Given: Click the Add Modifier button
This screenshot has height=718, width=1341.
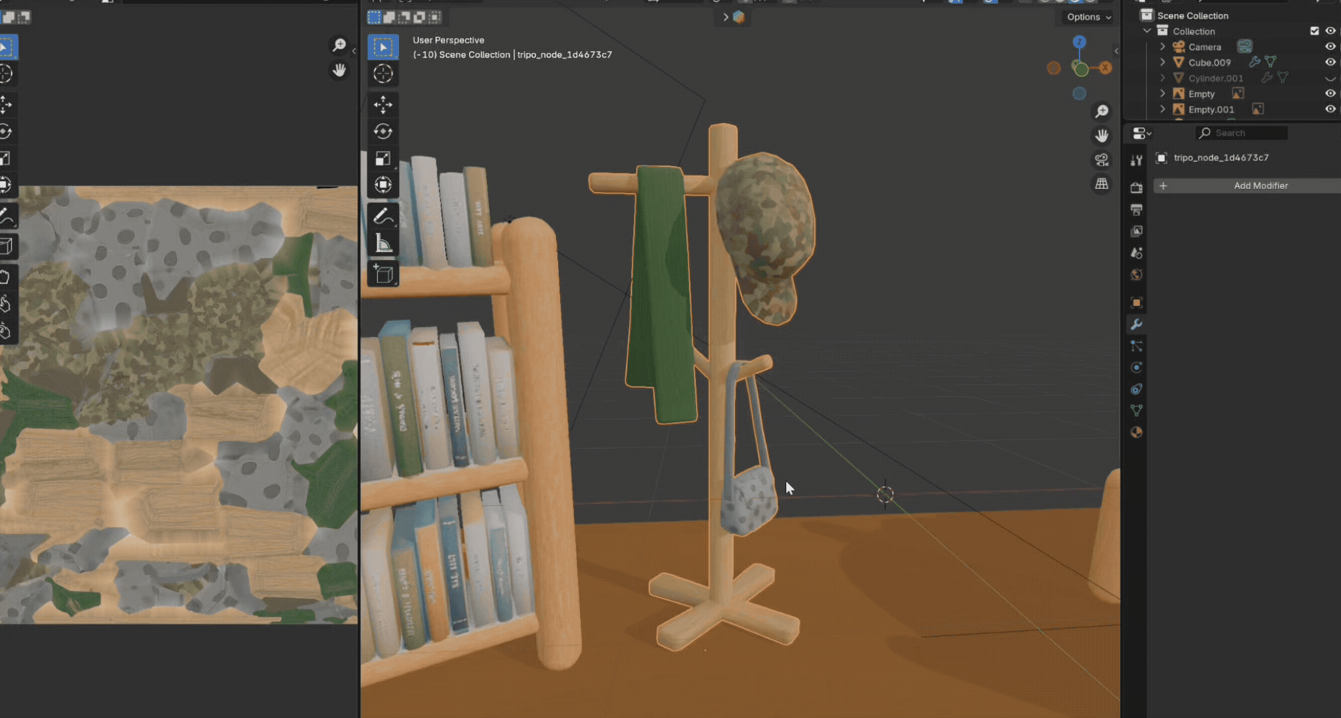Looking at the screenshot, I should click(1247, 185).
